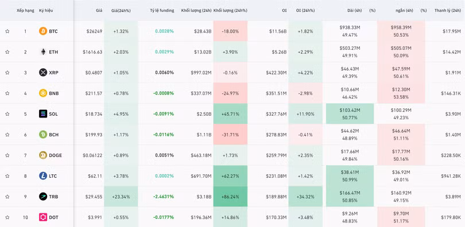This screenshot has height=227, width=465.
Task: Click the rank number 10
Action: click(x=25, y=217)
